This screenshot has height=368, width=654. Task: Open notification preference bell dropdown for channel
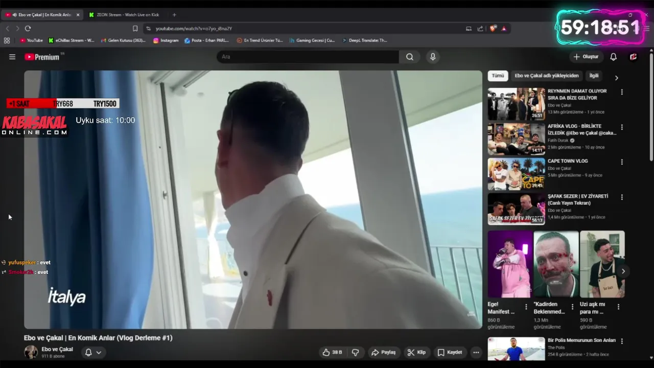[93, 352]
